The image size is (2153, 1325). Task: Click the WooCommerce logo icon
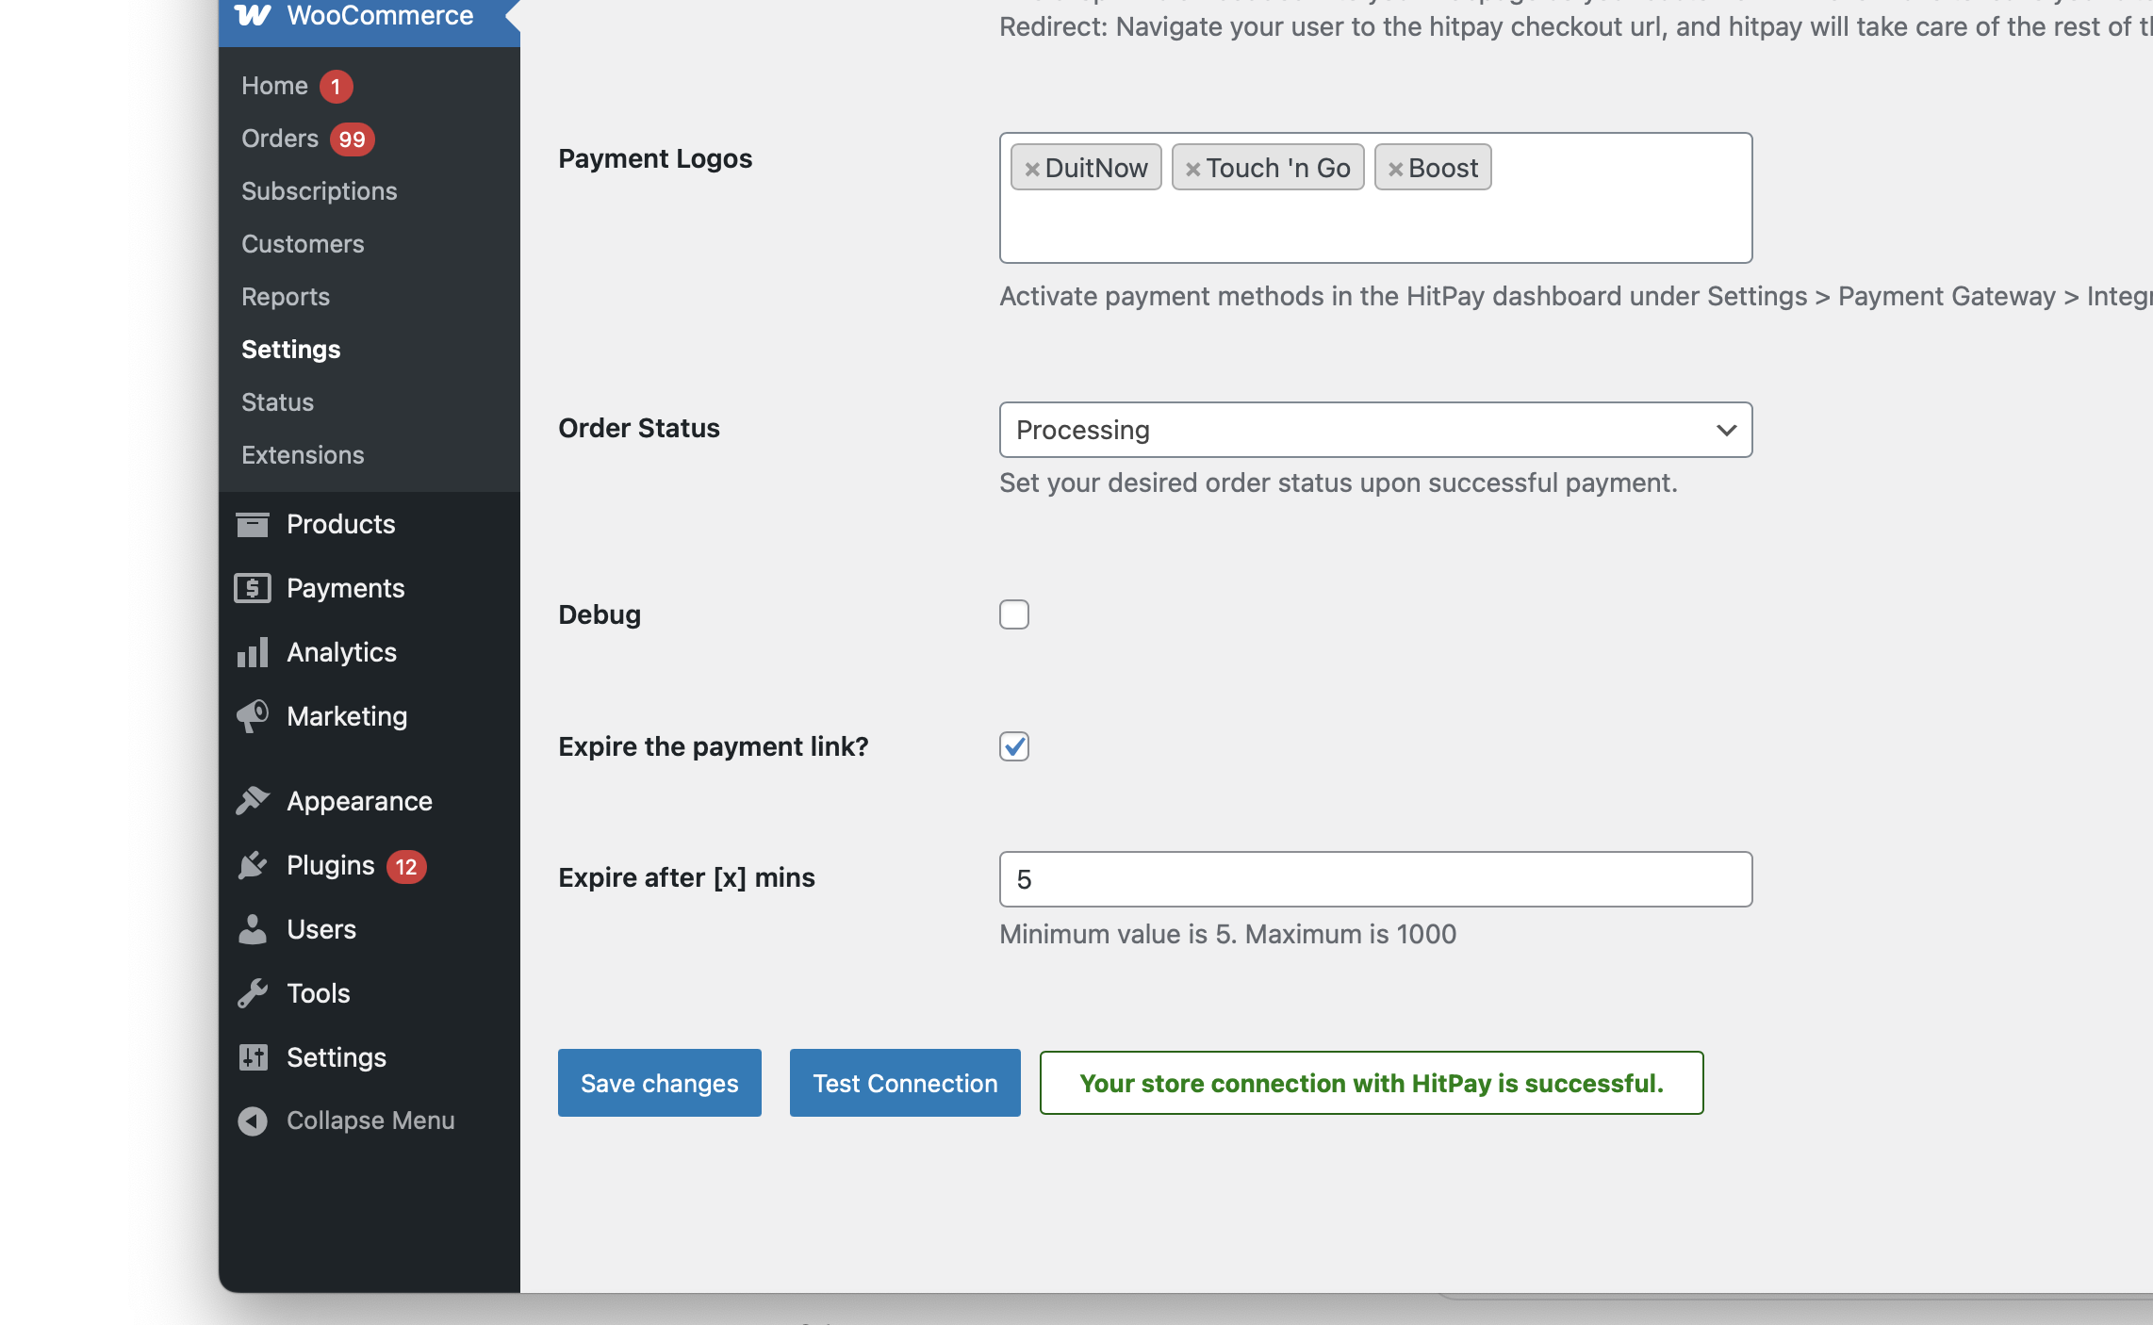pyautogui.click(x=253, y=15)
